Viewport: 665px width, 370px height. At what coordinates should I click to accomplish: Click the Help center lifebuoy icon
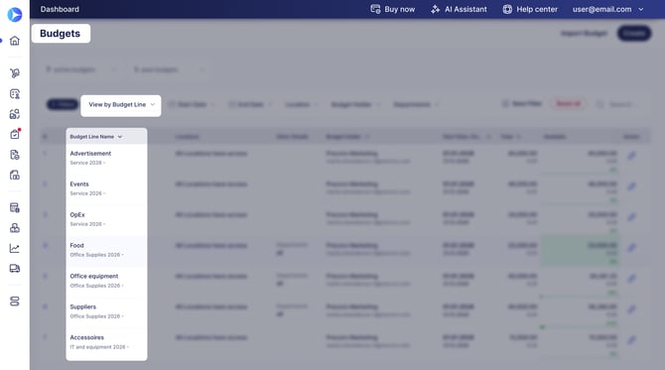coord(507,9)
